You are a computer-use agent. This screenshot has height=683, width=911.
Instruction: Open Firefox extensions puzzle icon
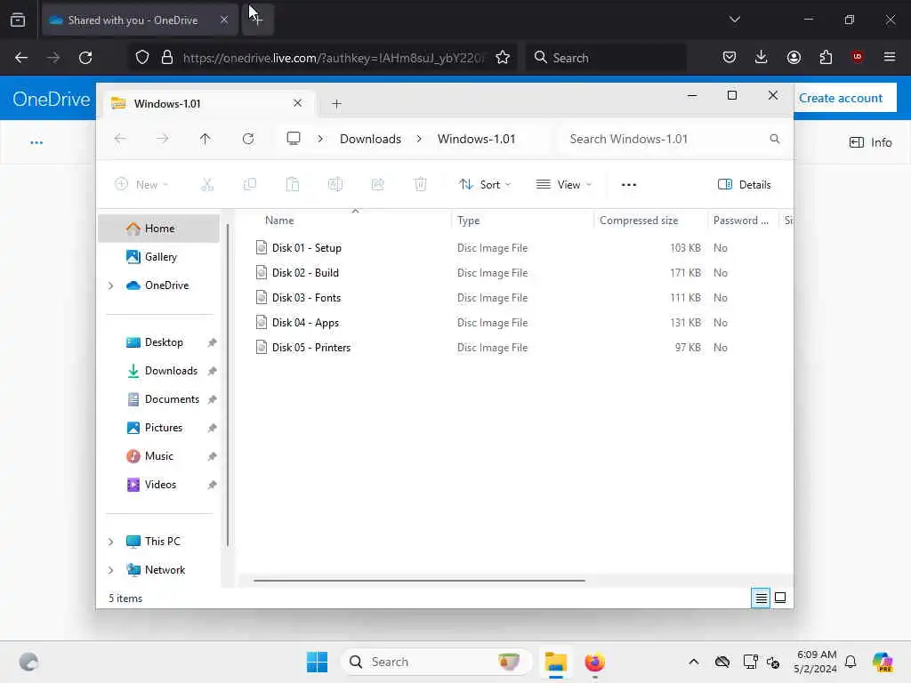point(826,57)
